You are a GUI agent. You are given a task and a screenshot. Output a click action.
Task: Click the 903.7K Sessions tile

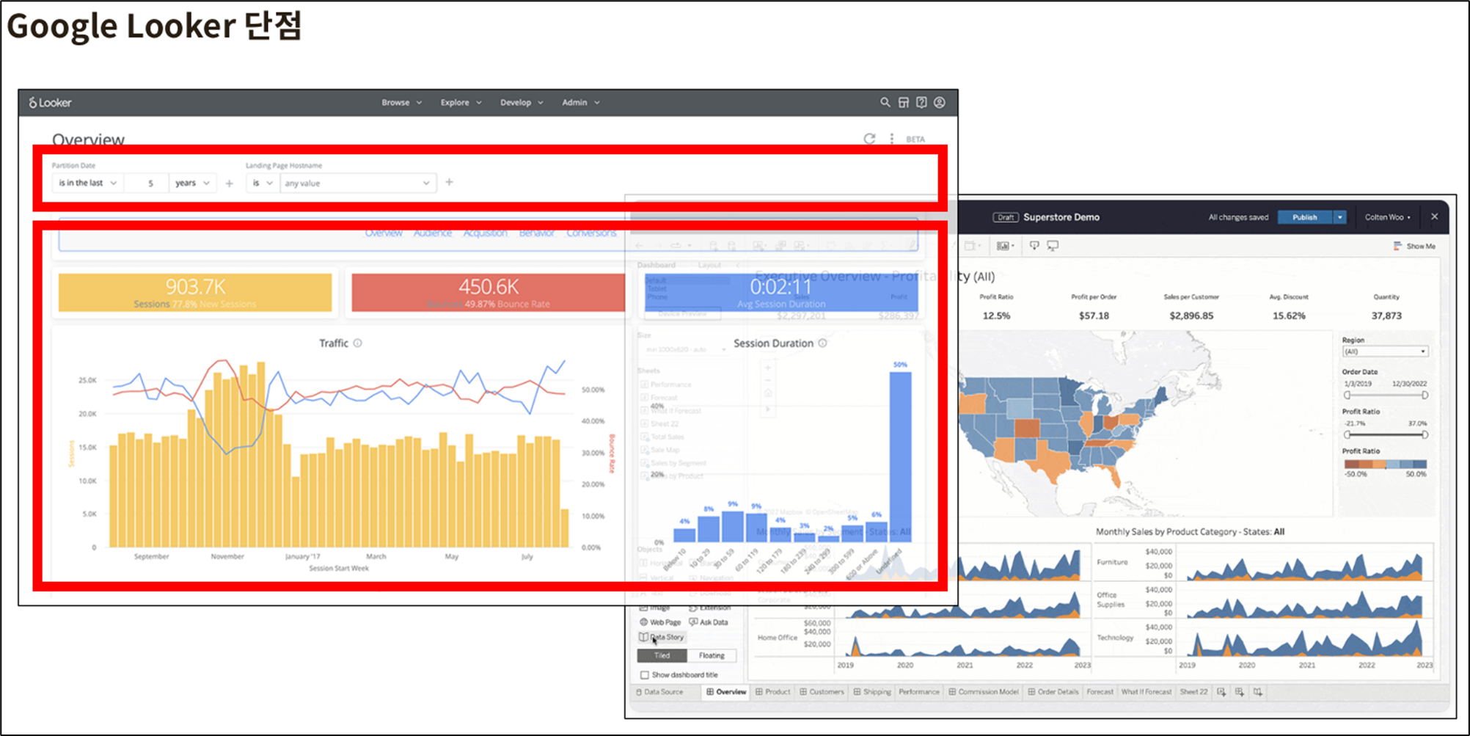pos(195,292)
